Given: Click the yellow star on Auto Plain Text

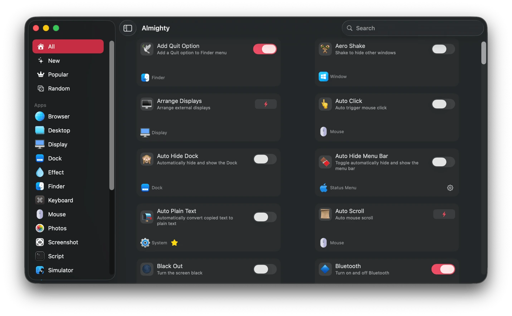Looking at the screenshot, I should coord(174,243).
